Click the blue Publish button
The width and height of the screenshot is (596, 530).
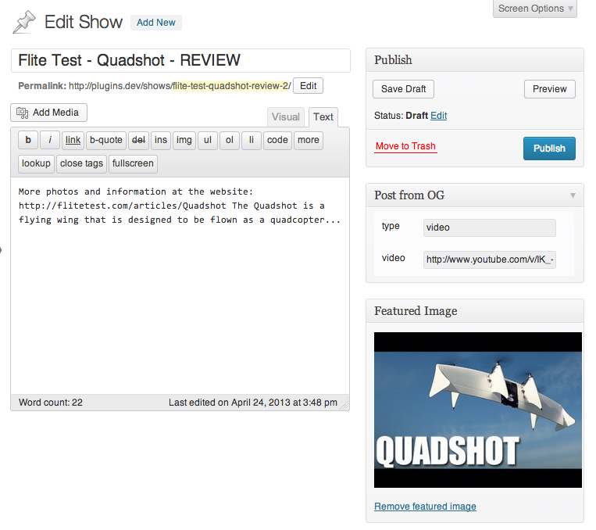549,149
